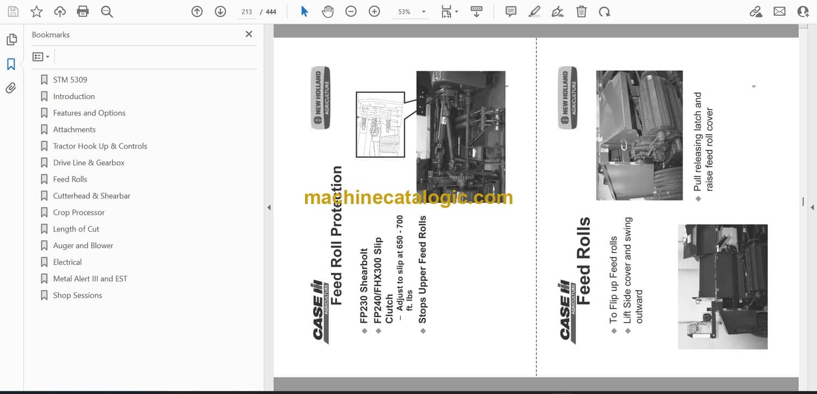The width and height of the screenshot is (817, 394).
Task: Jump to Introduction bookmark
Action: click(74, 96)
